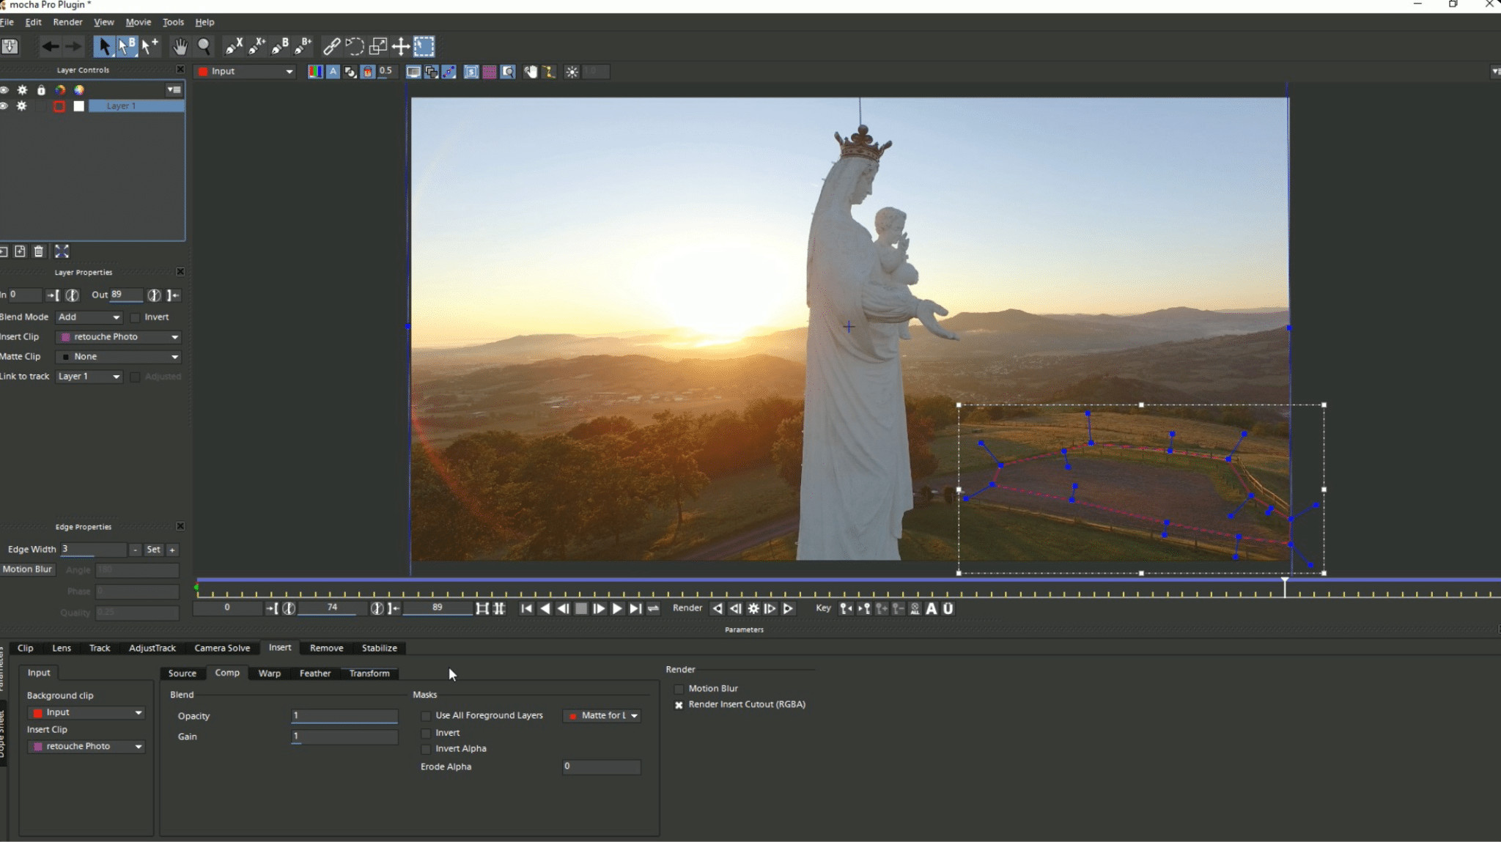
Task: Open the Warp sub-tab
Action: 270,673
